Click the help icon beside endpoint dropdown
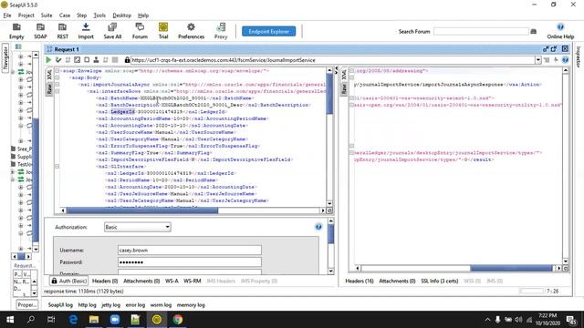The height and width of the screenshot is (328, 584). click(x=565, y=60)
